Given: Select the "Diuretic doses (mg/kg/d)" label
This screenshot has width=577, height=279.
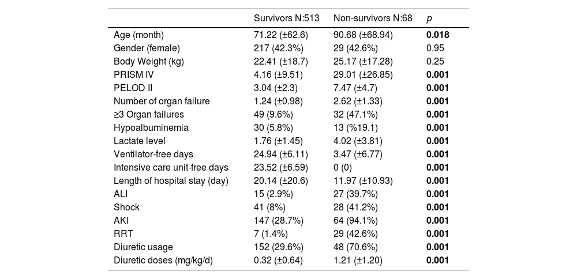Looking at the screenshot, I should [163, 260].
